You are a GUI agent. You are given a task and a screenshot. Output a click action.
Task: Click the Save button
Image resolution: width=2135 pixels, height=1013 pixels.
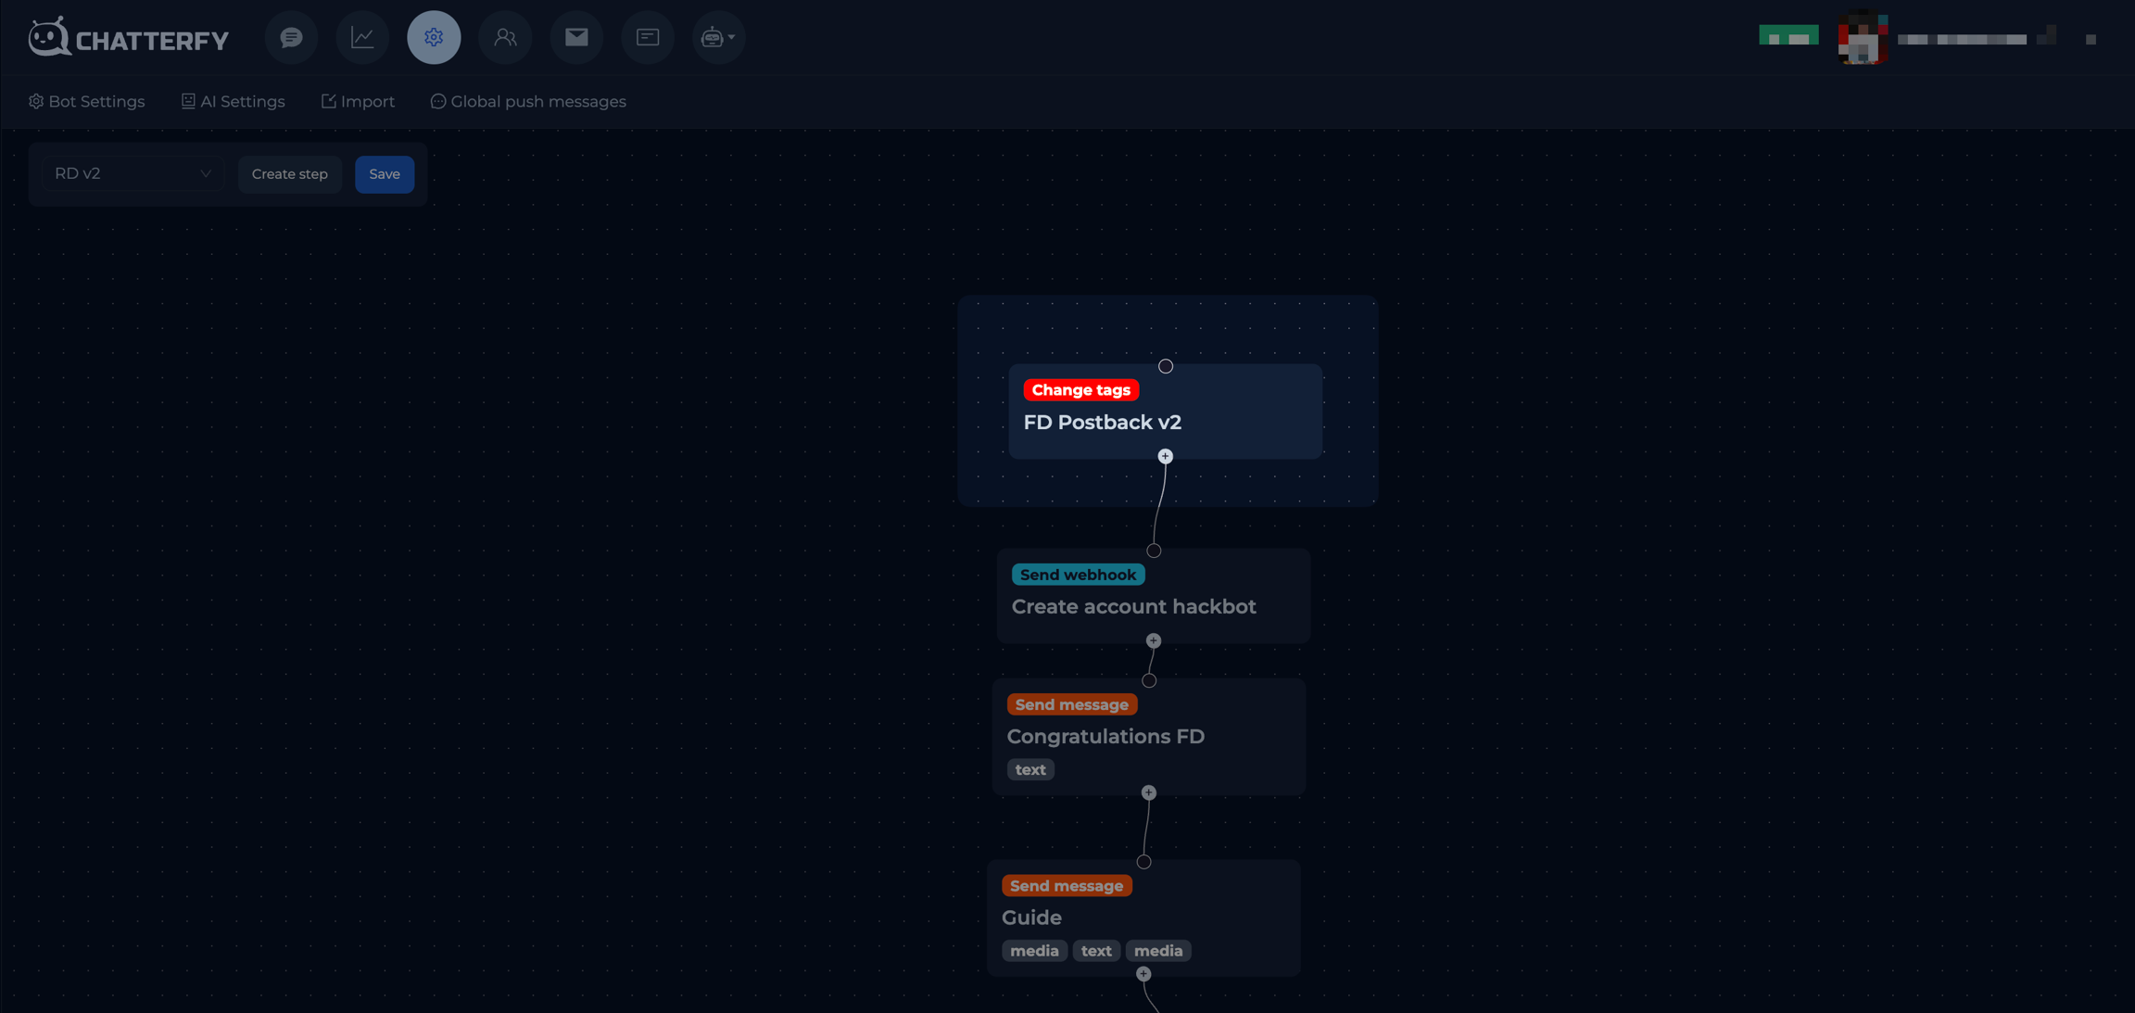[384, 174]
